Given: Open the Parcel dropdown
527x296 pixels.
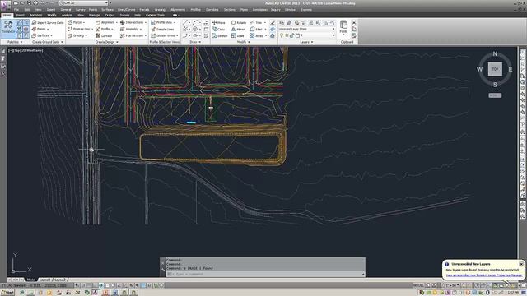Looking at the screenshot, I should coord(77,22).
